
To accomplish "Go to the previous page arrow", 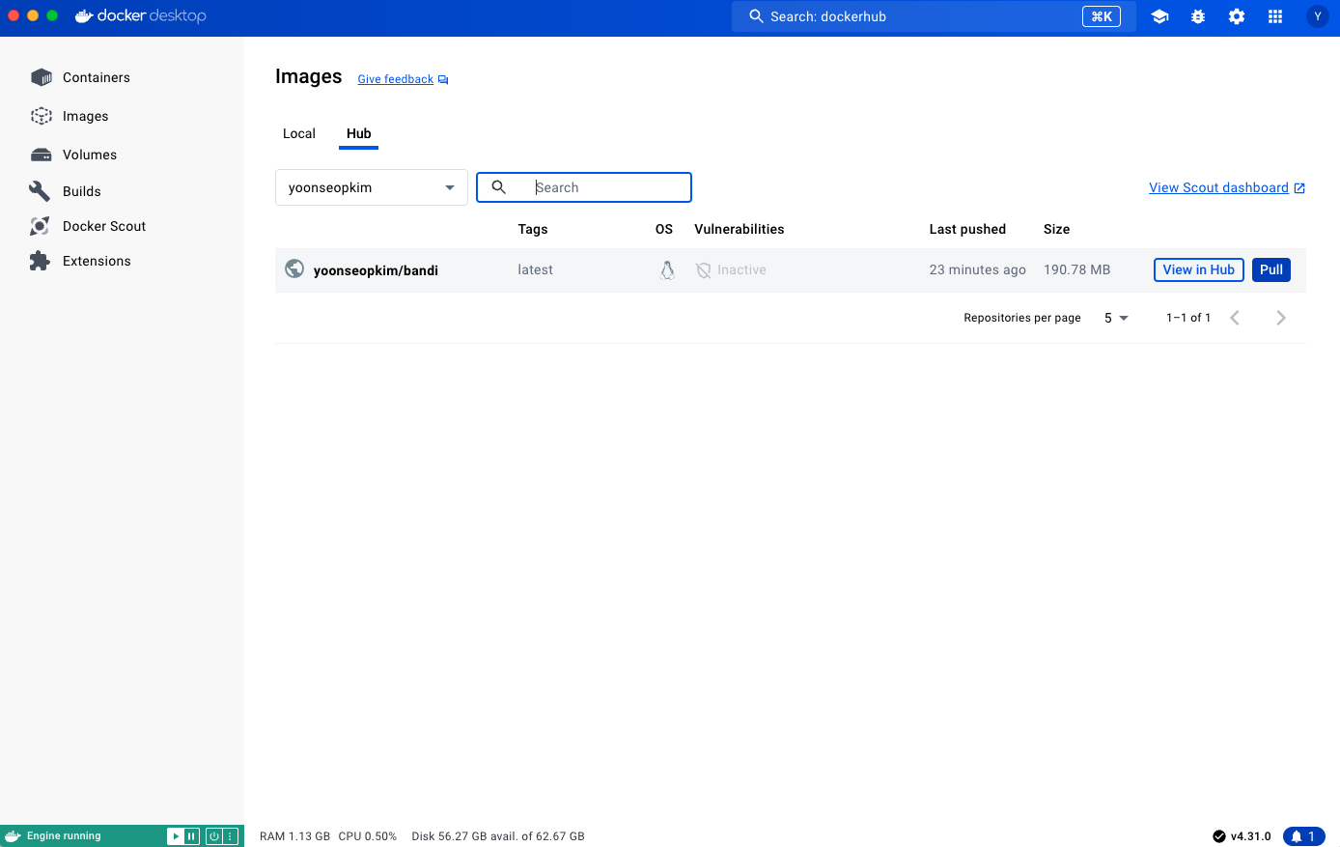I will point(1235,318).
